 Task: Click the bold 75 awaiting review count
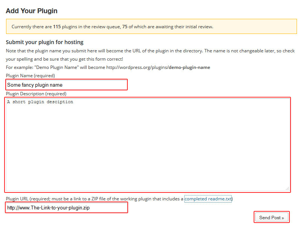click(x=125, y=27)
